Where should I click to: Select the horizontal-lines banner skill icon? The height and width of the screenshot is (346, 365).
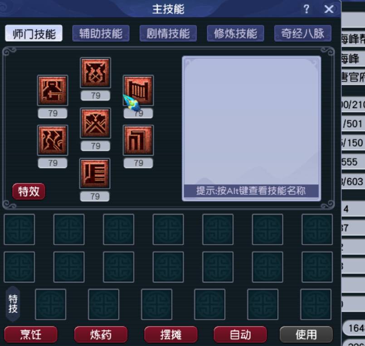tap(95, 173)
